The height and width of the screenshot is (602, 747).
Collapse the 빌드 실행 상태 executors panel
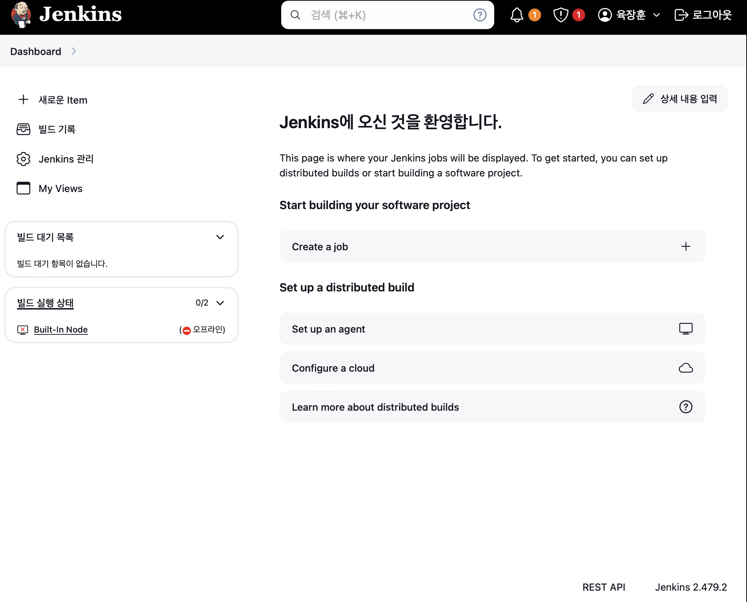[220, 303]
